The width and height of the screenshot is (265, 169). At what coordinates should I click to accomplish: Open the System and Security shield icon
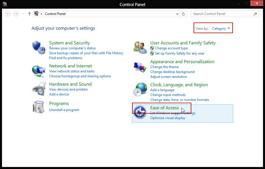(39, 47)
